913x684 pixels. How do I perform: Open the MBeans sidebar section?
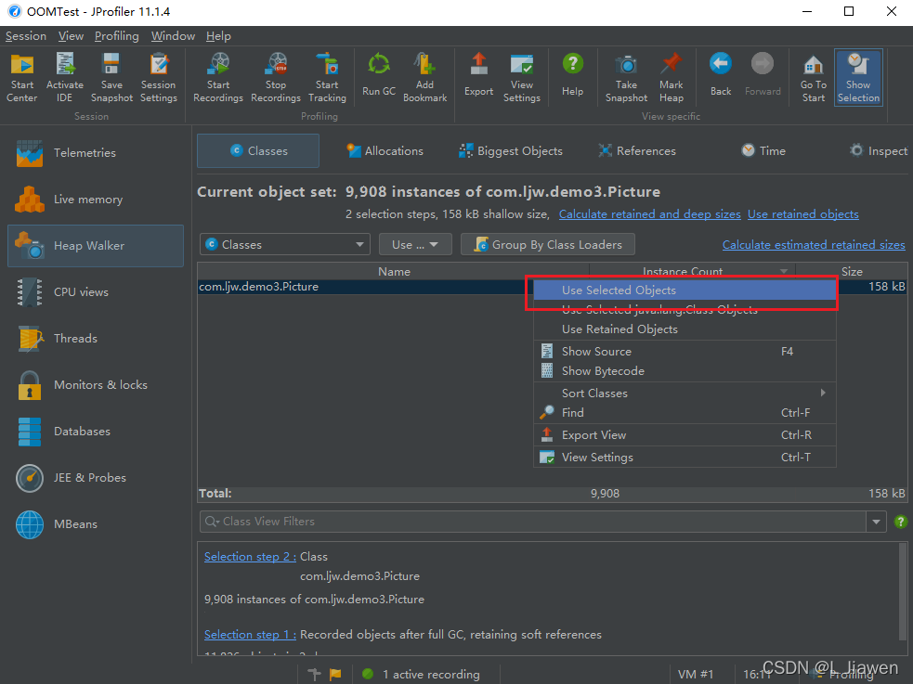coord(96,524)
